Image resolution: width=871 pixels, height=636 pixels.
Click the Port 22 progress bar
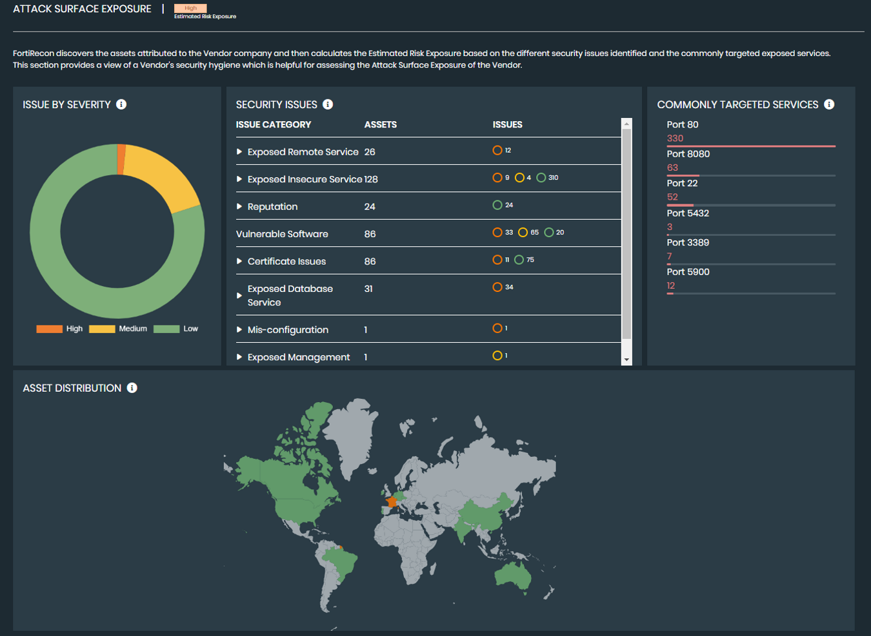pyautogui.click(x=751, y=205)
